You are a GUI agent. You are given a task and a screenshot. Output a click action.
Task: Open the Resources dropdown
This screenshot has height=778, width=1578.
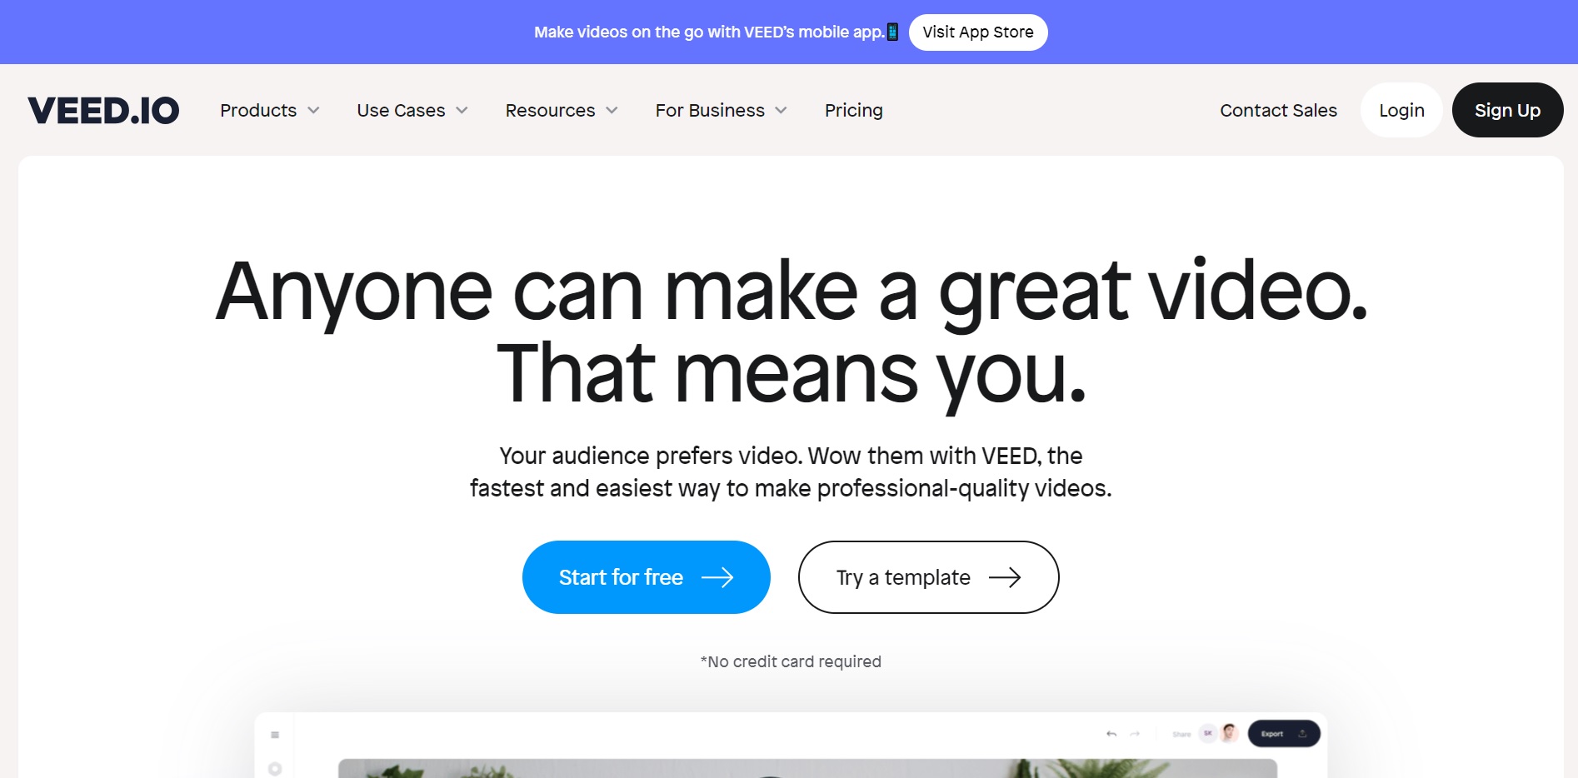[562, 110]
